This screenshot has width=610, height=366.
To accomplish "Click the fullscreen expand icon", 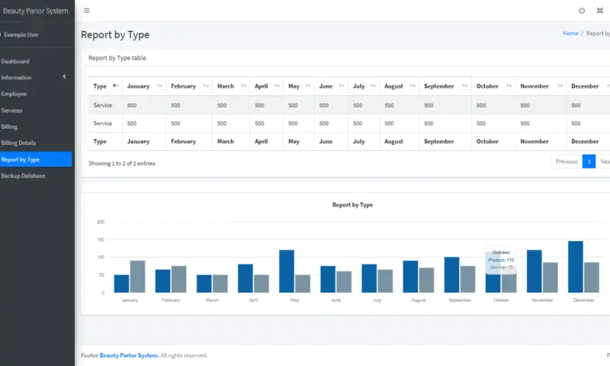I will click(599, 11).
